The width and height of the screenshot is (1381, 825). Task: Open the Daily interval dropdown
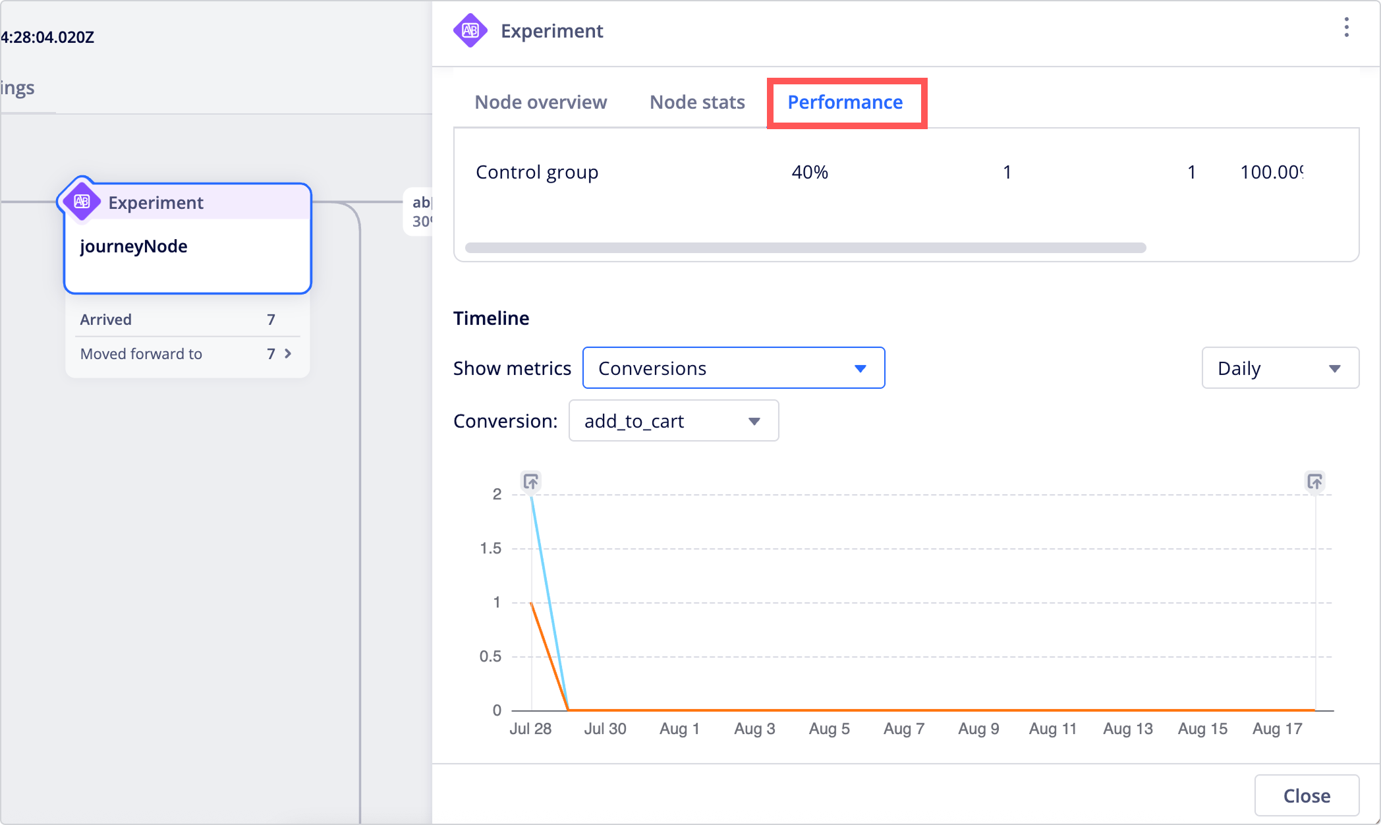click(x=1280, y=368)
